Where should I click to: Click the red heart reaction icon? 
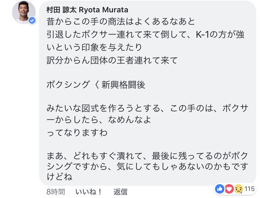pos(229,189)
